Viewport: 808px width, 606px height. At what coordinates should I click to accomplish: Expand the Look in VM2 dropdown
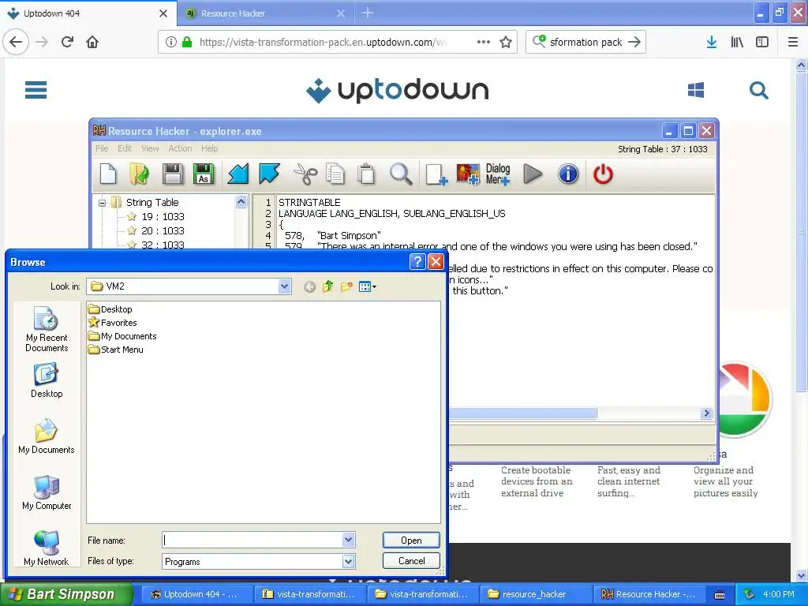click(x=284, y=286)
